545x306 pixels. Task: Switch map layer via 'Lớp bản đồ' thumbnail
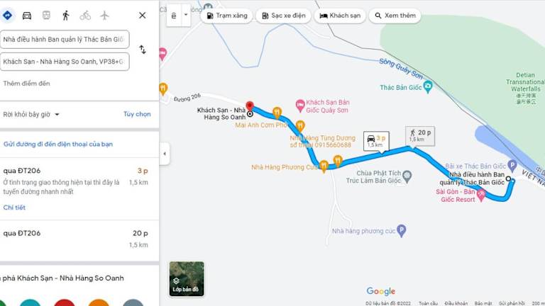click(187, 278)
